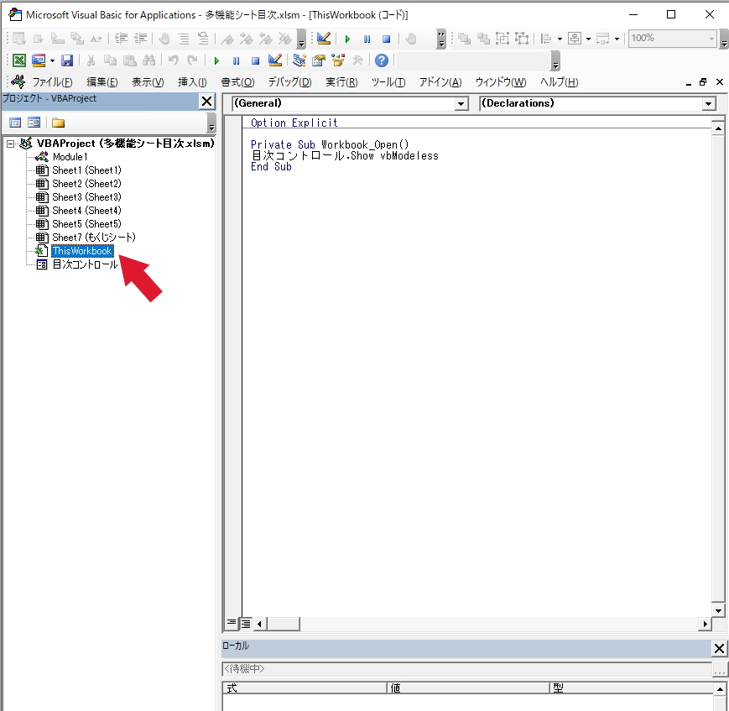Click the View Object icon in project pane

pyautogui.click(x=34, y=123)
